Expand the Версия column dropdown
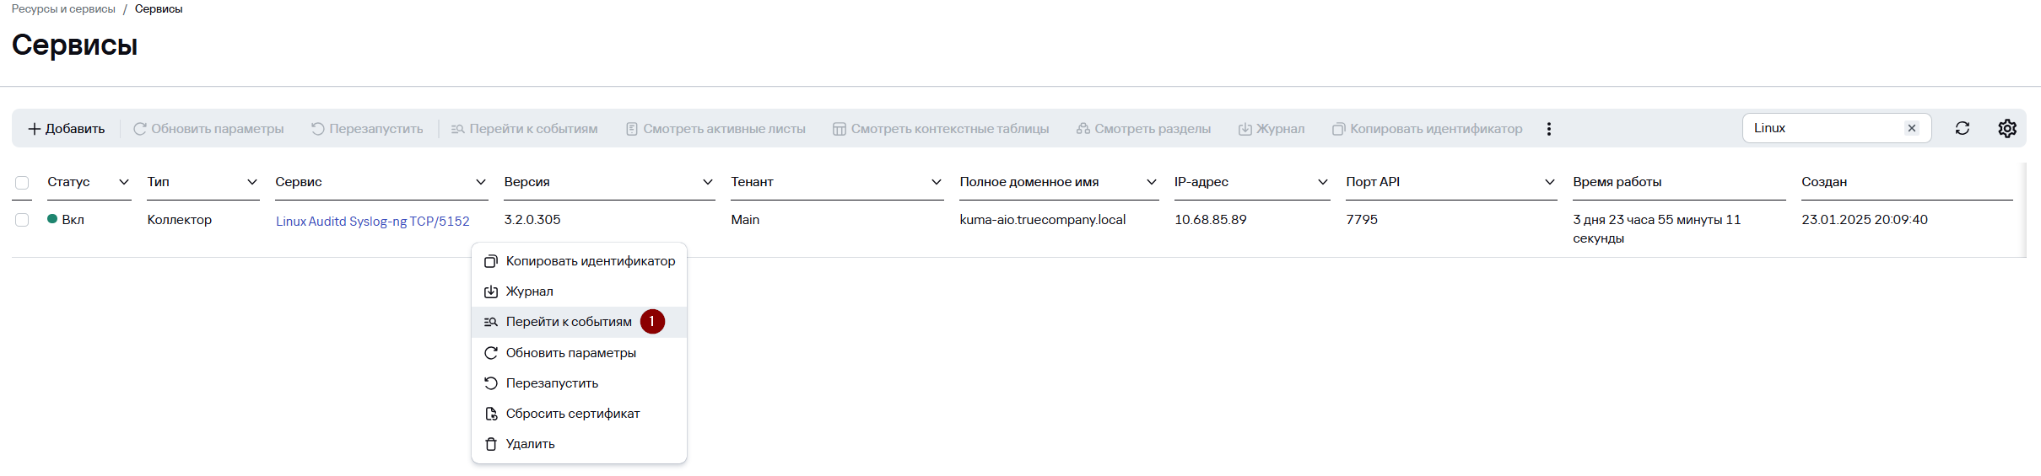 pyautogui.click(x=707, y=182)
